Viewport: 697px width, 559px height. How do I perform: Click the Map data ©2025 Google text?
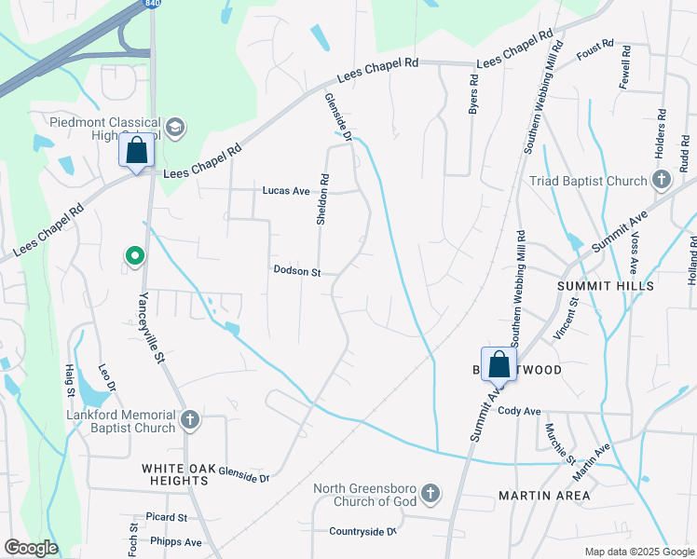point(639,552)
